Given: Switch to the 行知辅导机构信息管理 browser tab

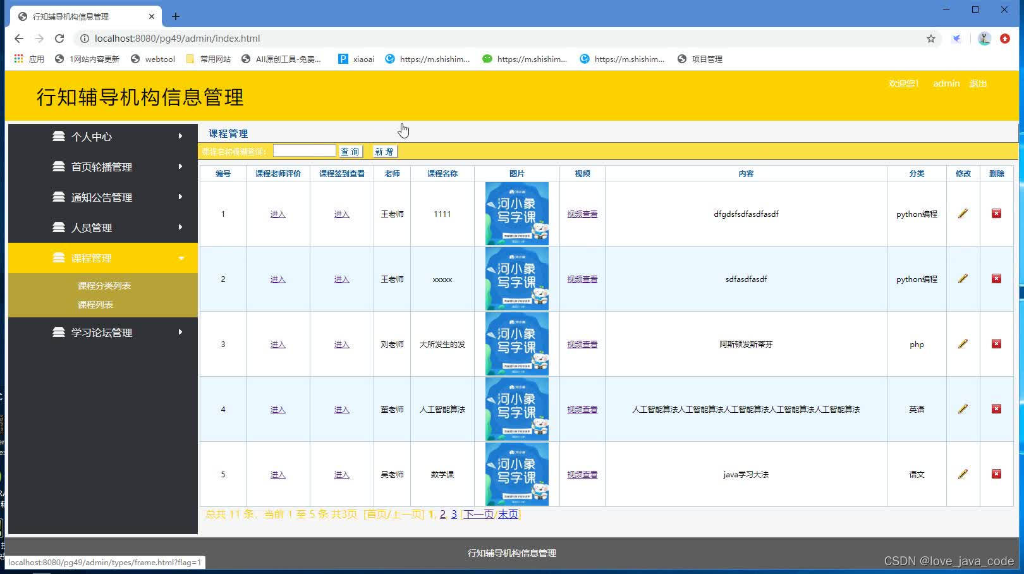Looking at the screenshot, I should coord(87,16).
